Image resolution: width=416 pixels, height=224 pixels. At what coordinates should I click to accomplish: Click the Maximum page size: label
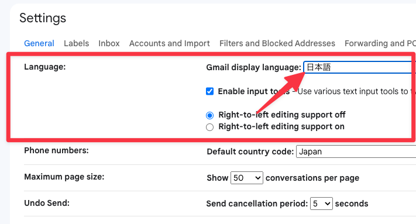tap(64, 177)
